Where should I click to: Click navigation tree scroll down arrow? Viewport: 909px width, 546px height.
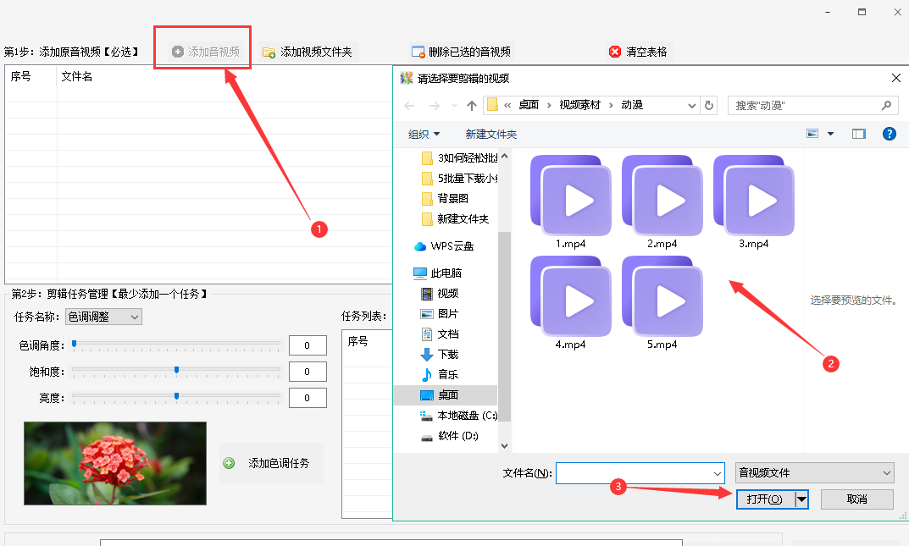click(x=504, y=446)
